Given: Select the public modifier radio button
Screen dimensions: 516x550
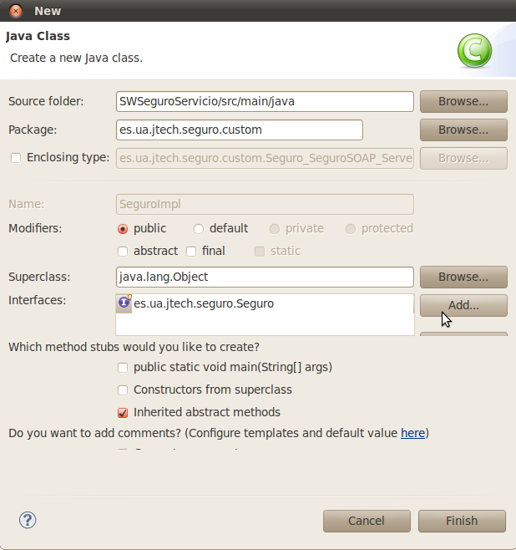Looking at the screenshot, I should click(123, 229).
